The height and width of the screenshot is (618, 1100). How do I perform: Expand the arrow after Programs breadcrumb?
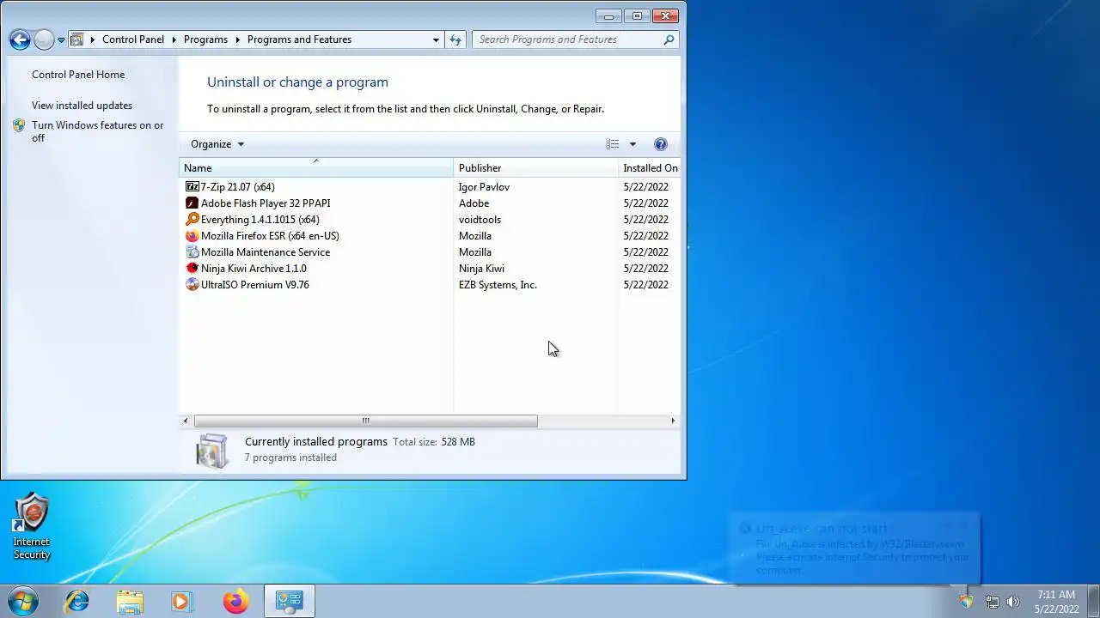coord(237,39)
